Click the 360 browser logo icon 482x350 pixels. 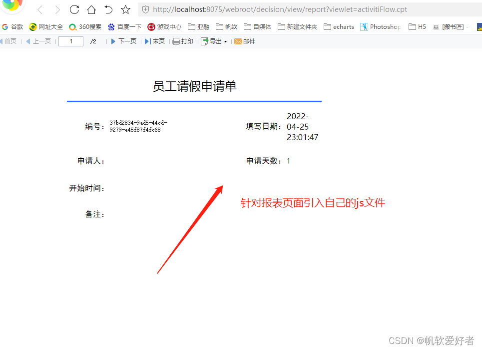[x=12, y=5]
